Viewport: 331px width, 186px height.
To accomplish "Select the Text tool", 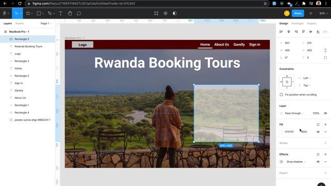I will (x=61, y=13).
